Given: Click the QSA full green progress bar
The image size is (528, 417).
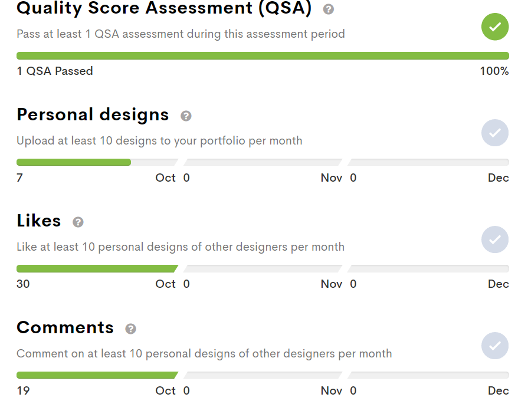Looking at the screenshot, I should pyautogui.click(x=263, y=55).
